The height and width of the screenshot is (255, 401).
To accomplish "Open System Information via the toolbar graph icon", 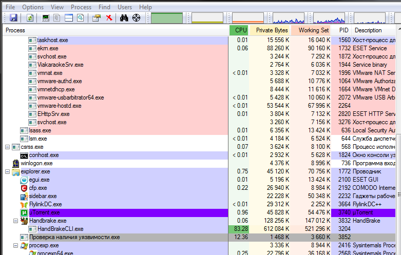I will 46,18.
